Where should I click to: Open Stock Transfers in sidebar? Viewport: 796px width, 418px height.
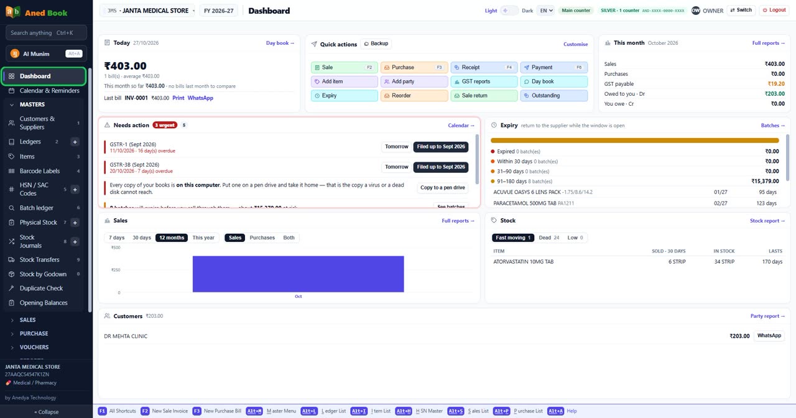44,259
